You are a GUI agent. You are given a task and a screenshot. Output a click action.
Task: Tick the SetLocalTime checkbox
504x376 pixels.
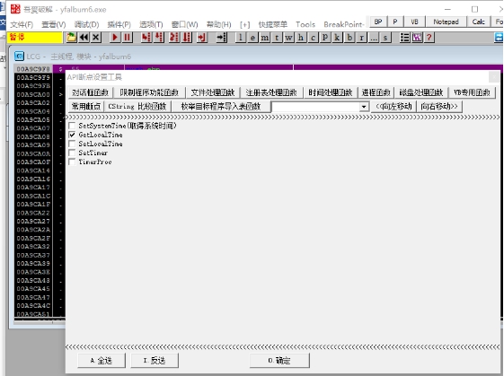coord(72,144)
